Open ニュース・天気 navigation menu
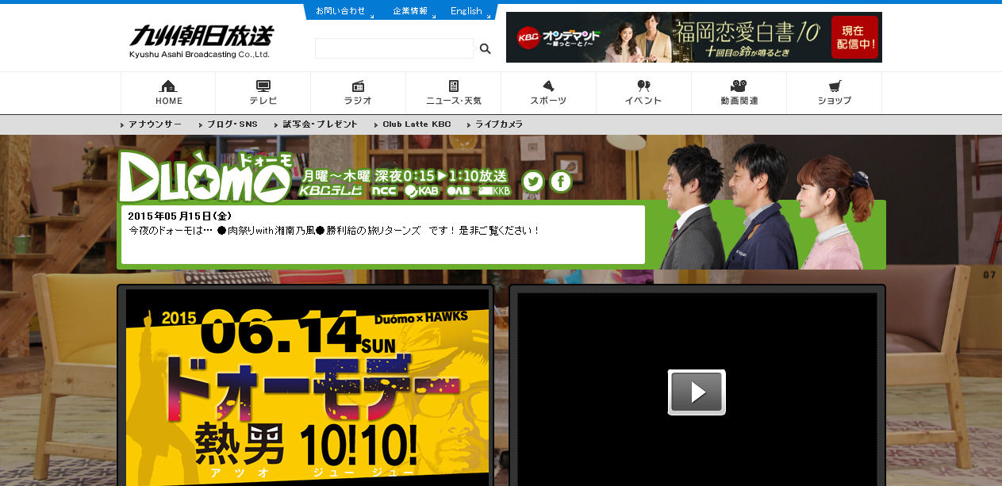1002x486 pixels. pos(453,94)
